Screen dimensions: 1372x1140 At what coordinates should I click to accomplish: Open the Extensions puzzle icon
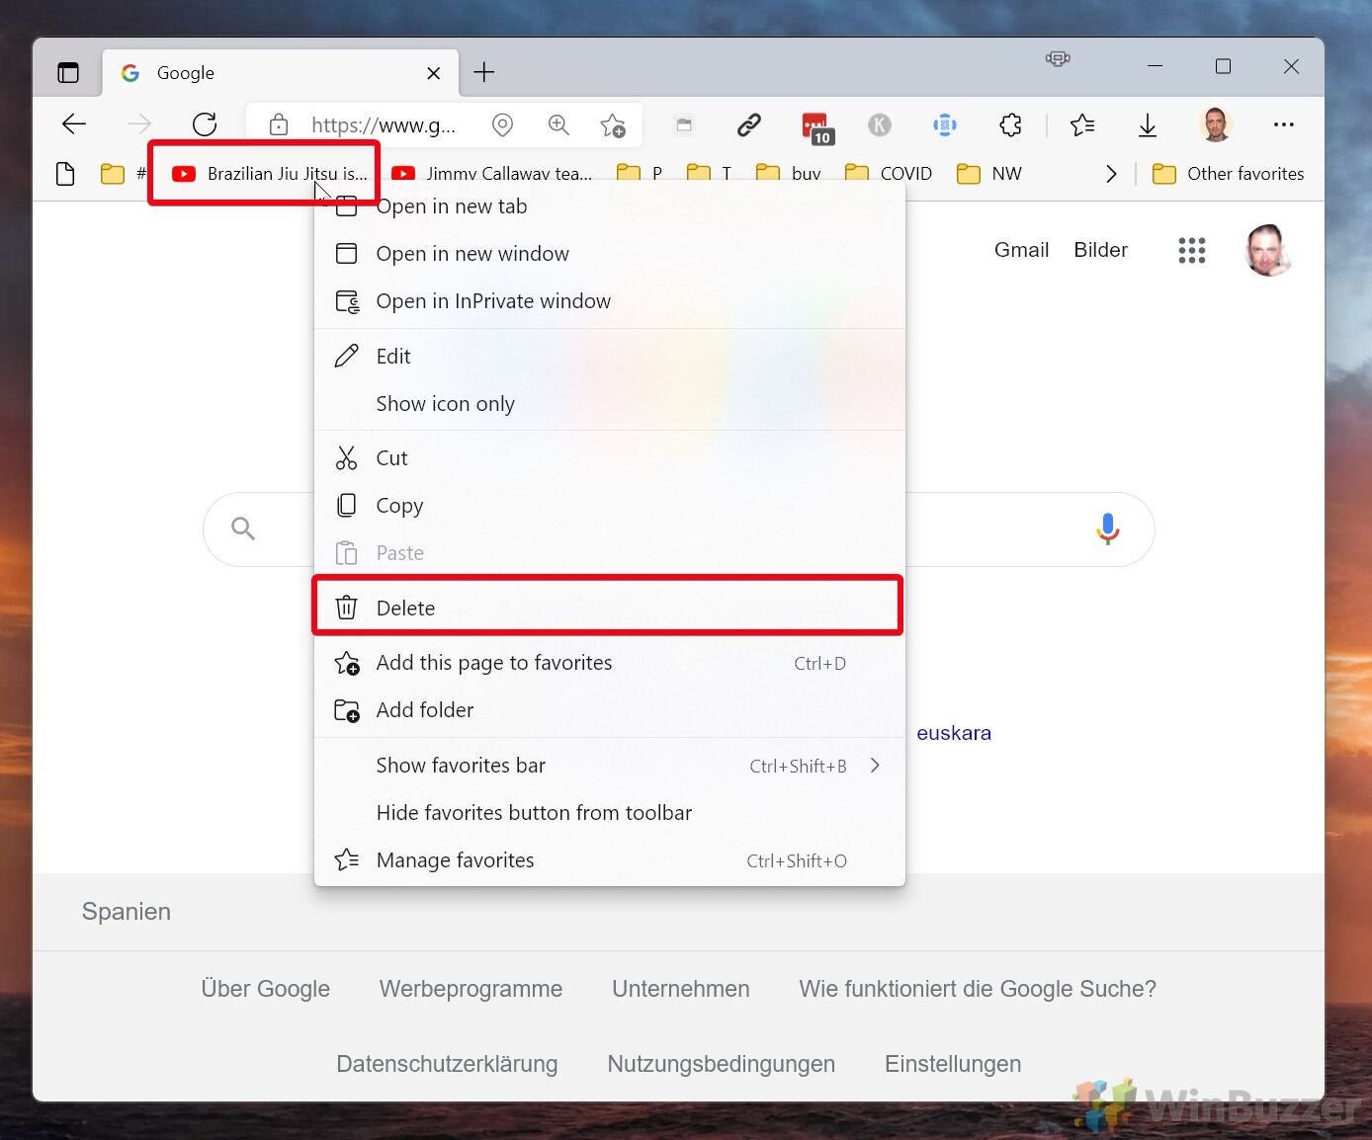point(1010,124)
